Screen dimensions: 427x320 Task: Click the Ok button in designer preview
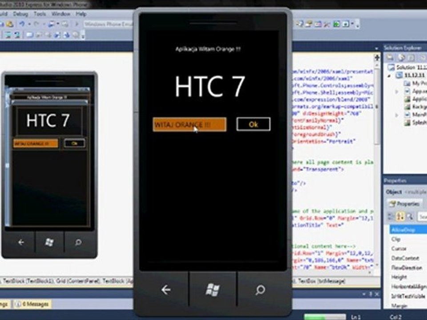[x=74, y=144]
